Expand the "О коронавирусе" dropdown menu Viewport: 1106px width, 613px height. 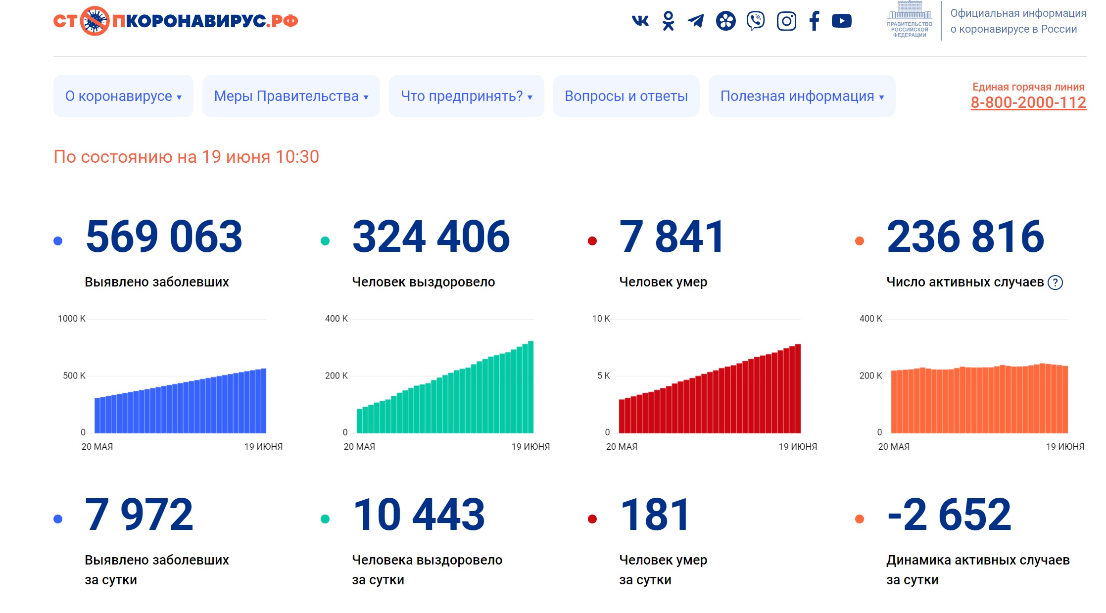point(123,96)
